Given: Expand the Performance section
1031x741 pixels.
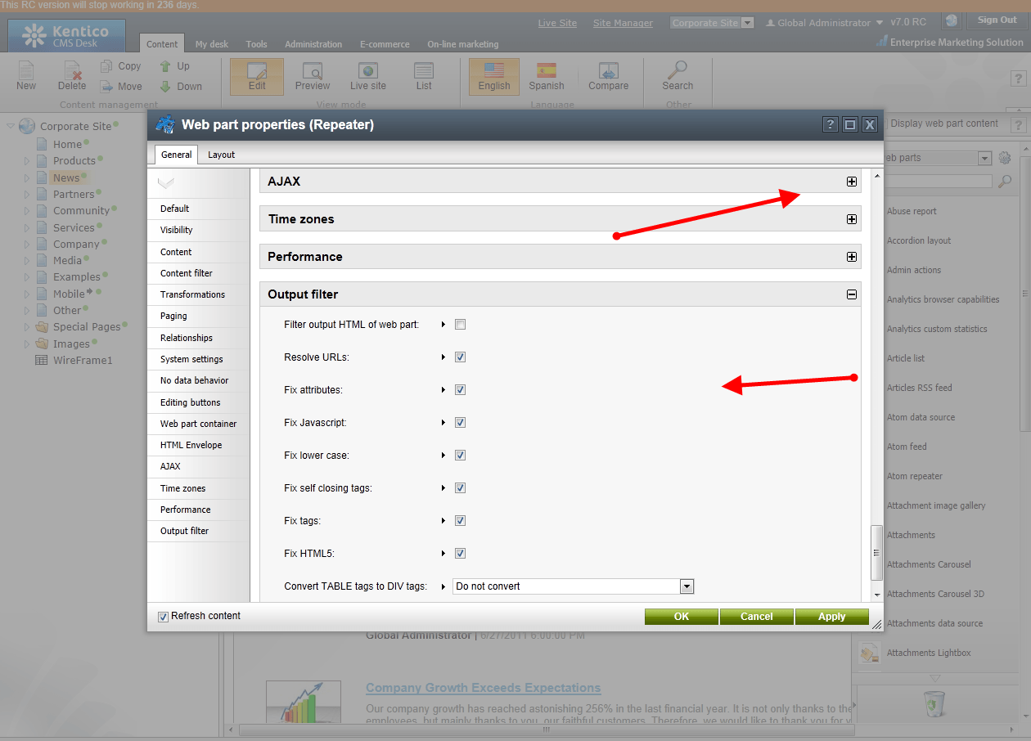Looking at the screenshot, I should click(x=852, y=257).
